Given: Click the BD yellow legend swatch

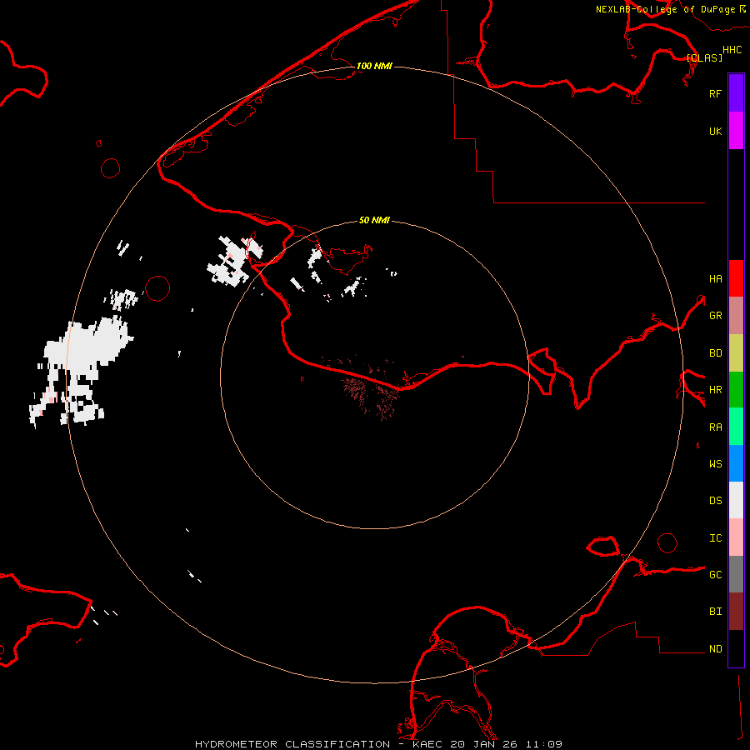Looking at the screenshot, I should (x=736, y=353).
